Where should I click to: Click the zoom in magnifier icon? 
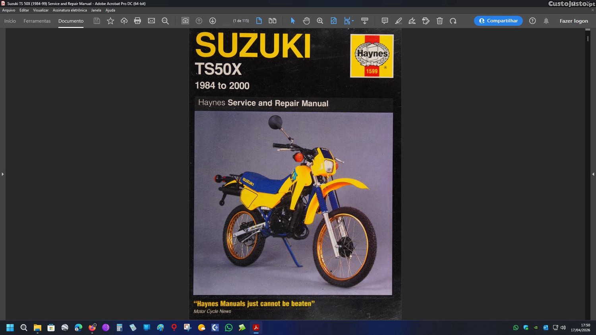coord(320,21)
